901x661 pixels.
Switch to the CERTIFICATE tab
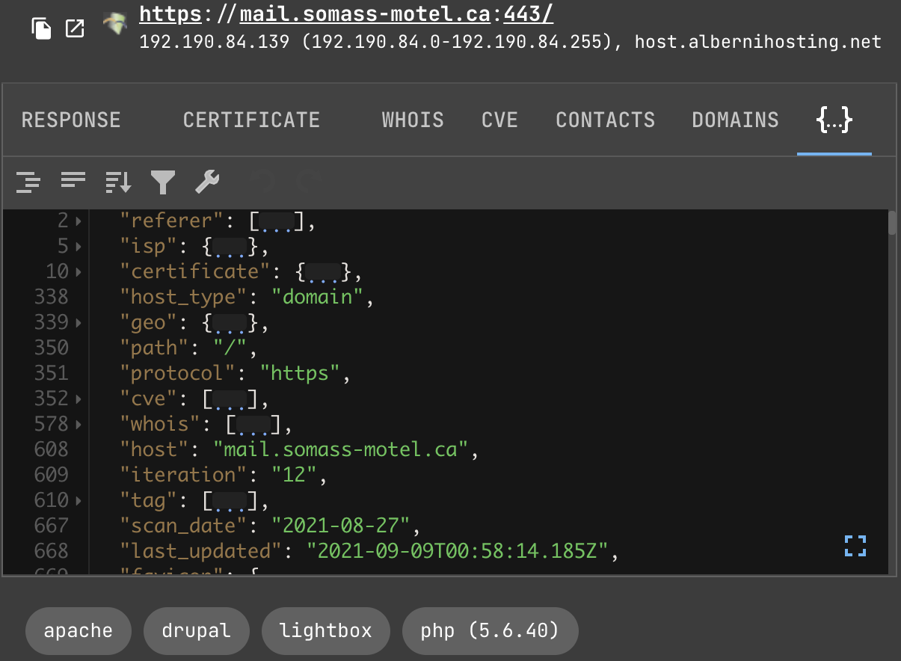251,120
